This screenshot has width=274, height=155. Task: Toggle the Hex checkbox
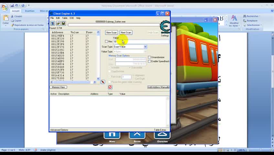coord(106,41)
